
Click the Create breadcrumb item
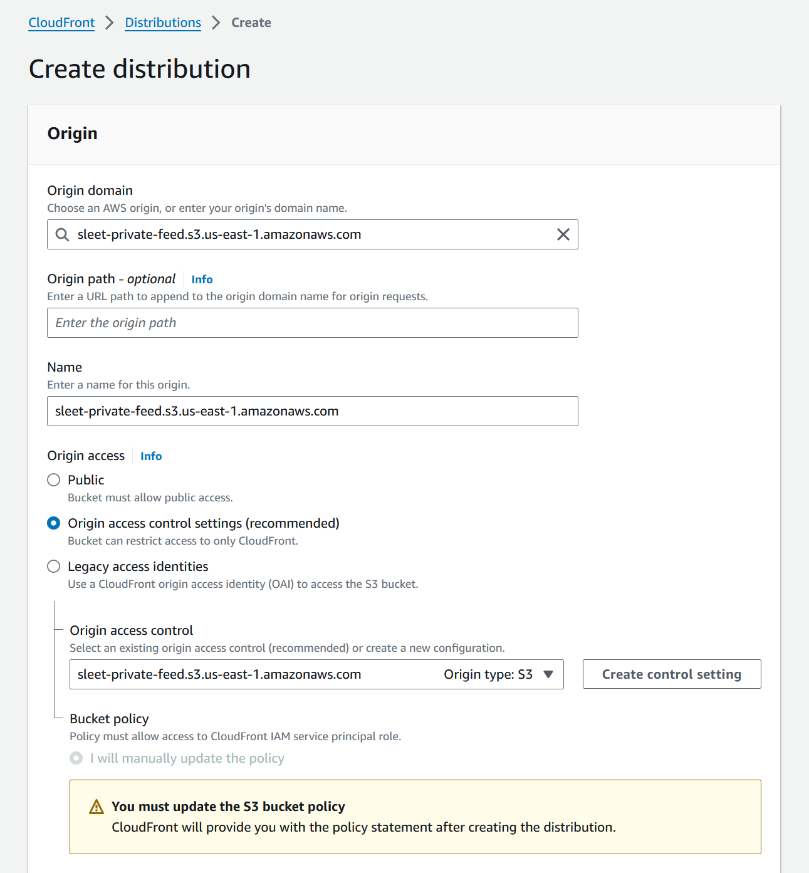[251, 23]
